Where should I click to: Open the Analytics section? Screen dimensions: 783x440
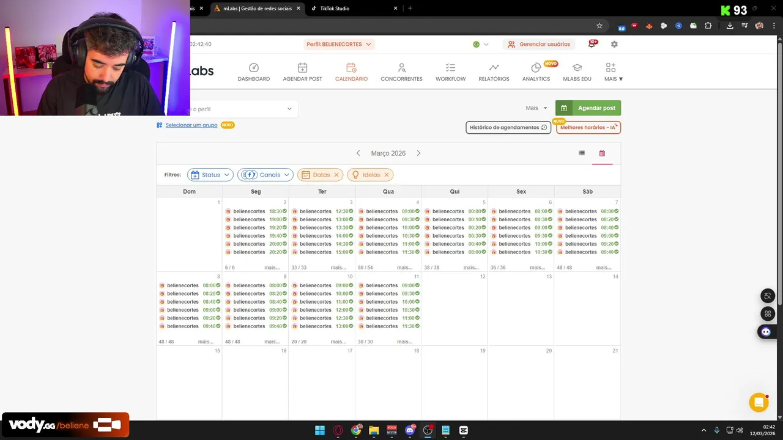click(x=536, y=72)
